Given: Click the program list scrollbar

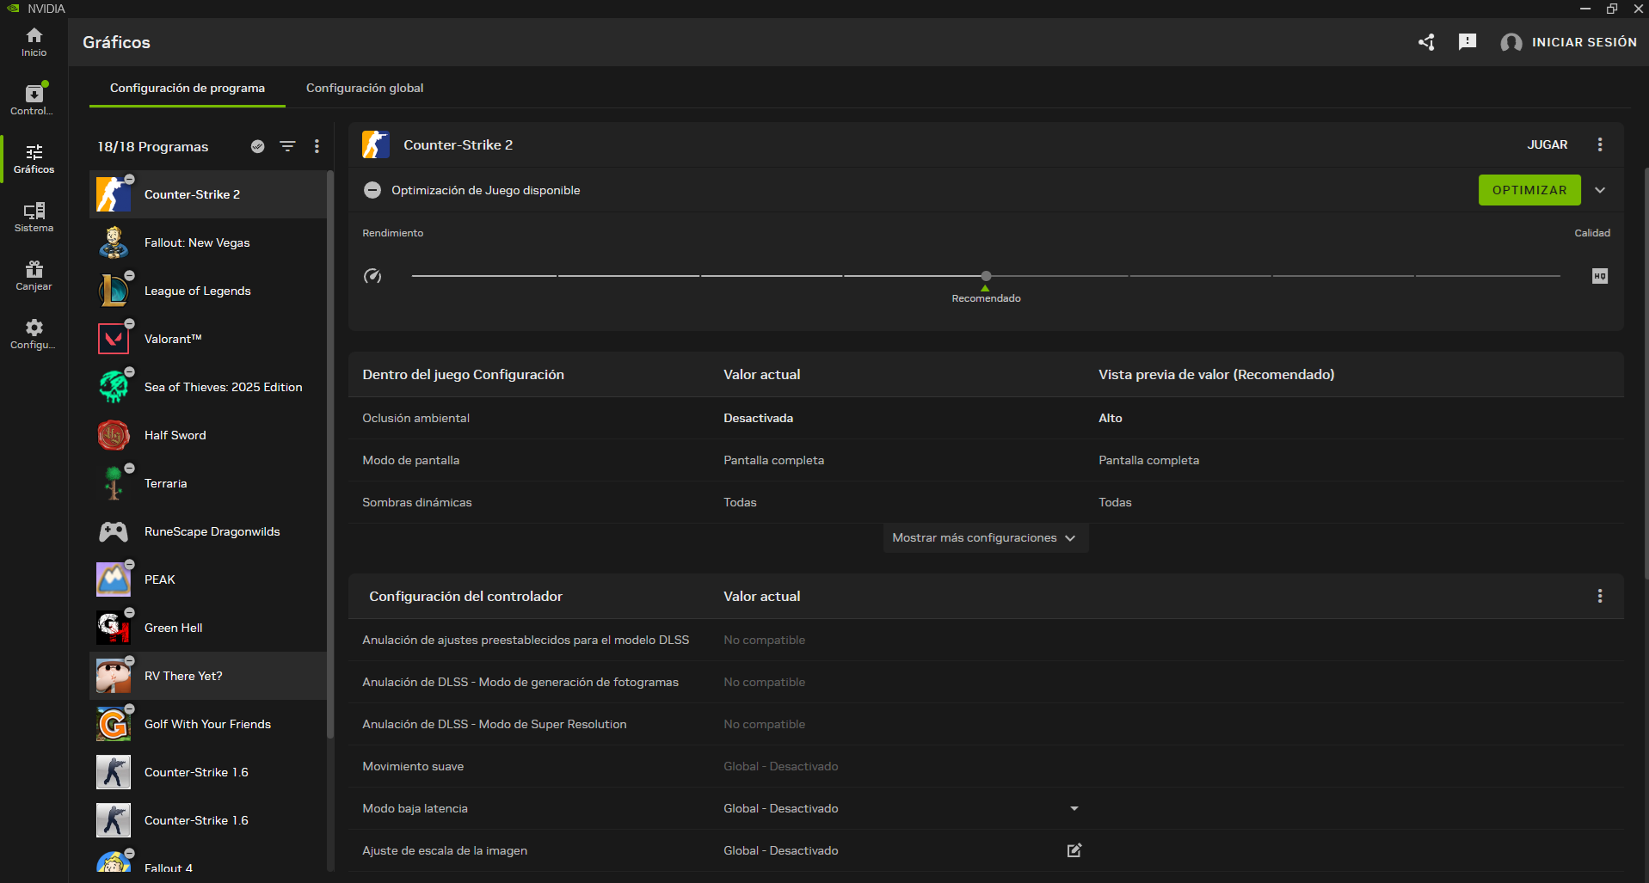Looking at the screenshot, I should coord(330,454).
